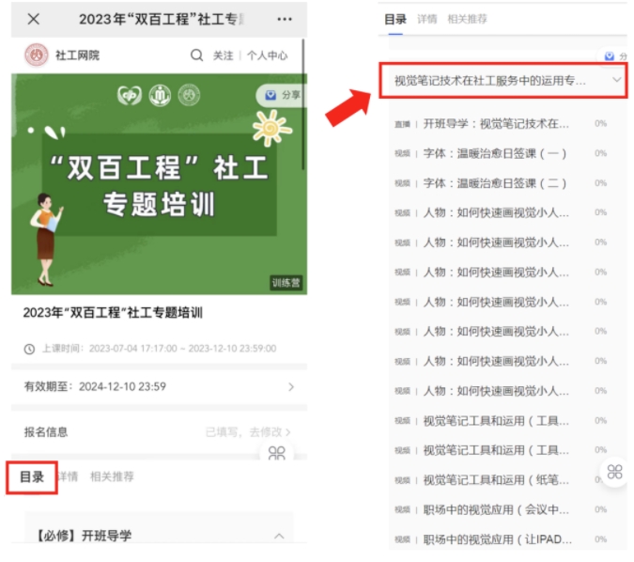Open the 有效期至 row chevron
The height and width of the screenshot is (562, 634).
(290, 386)
